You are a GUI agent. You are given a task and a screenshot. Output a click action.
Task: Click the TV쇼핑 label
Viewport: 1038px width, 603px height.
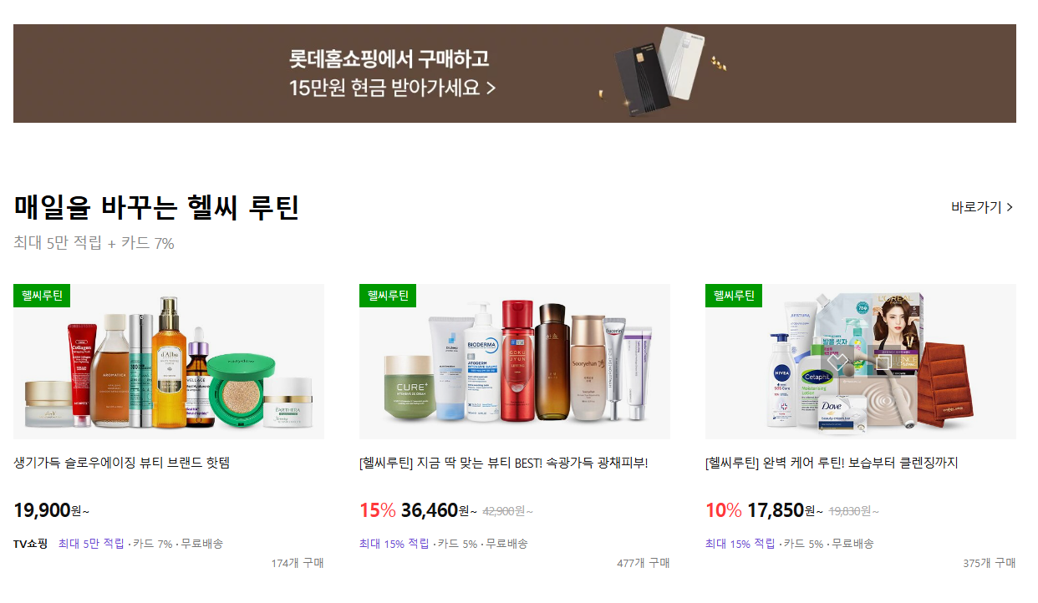31,544
